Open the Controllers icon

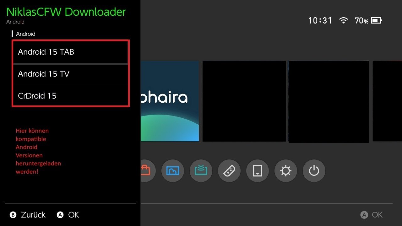pos(229,171)
